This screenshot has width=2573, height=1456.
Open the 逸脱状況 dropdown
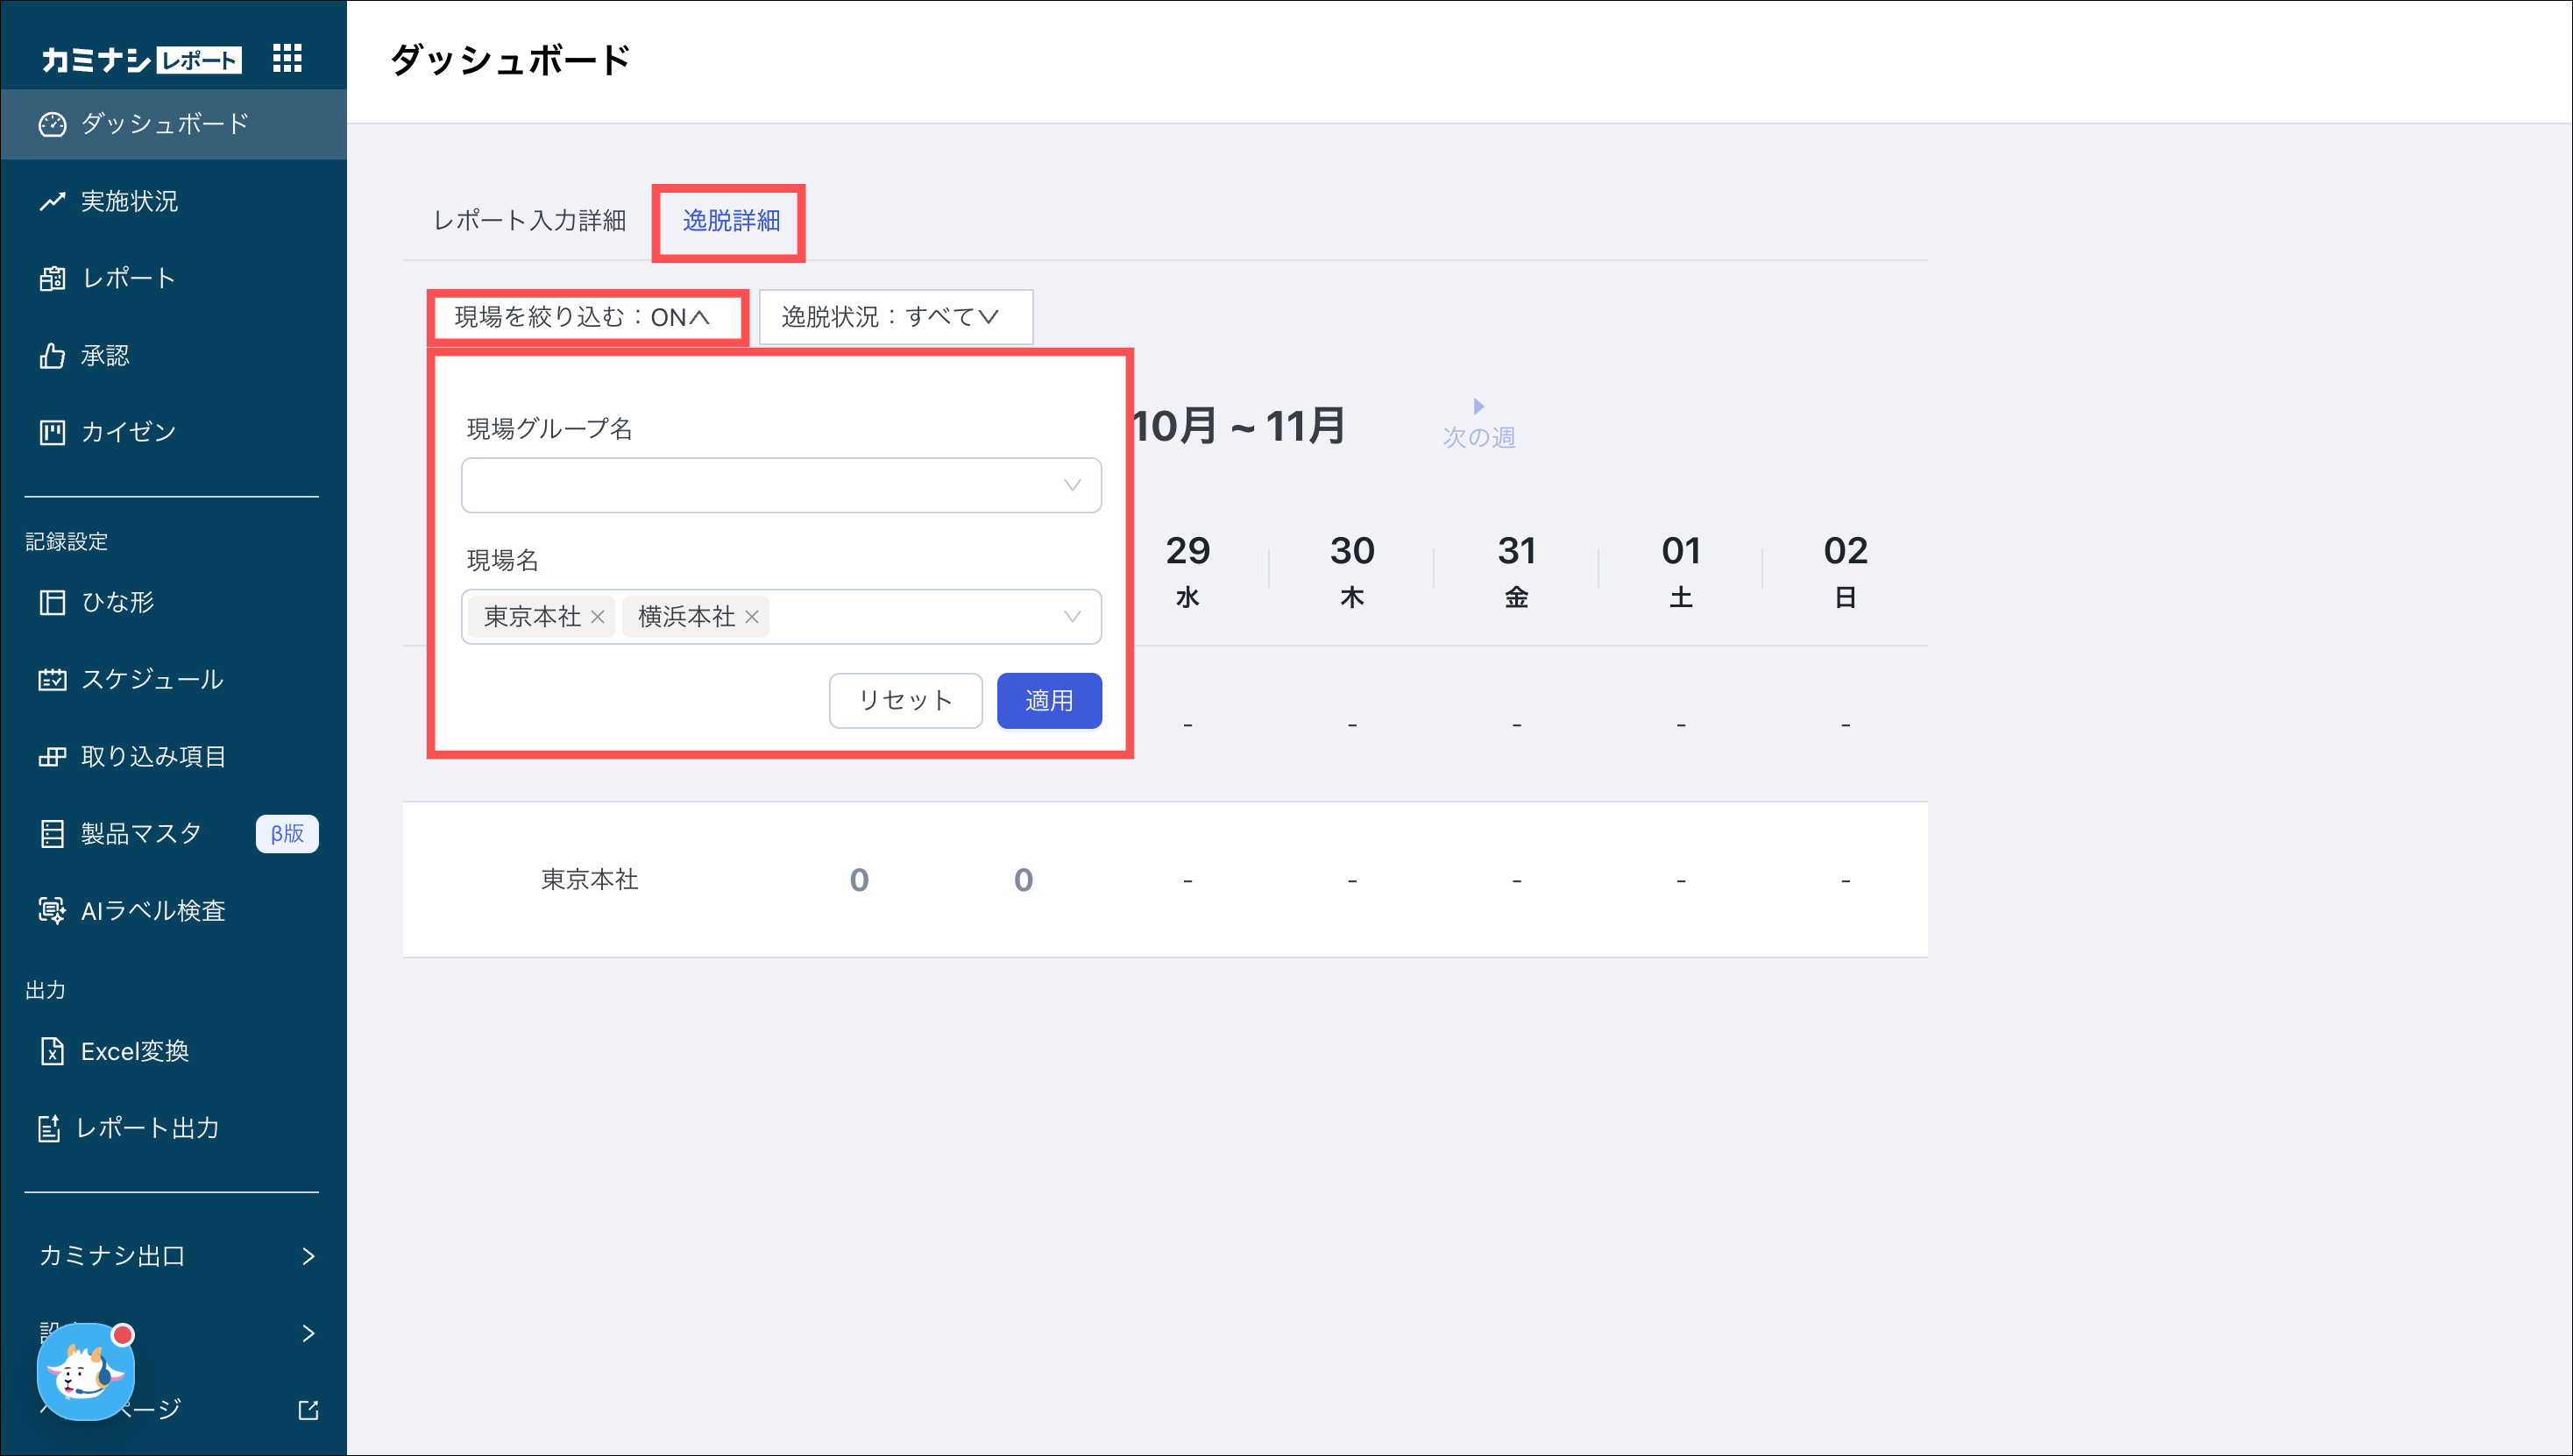(x=896, y=317)
